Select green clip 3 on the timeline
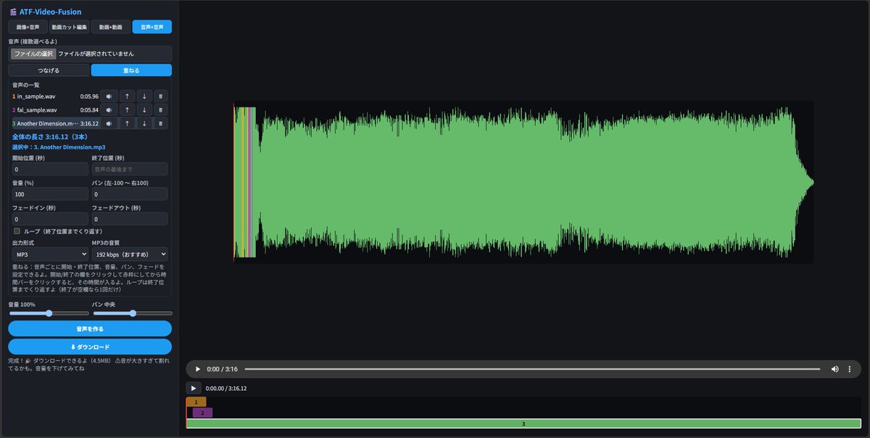 pos(523,423)
